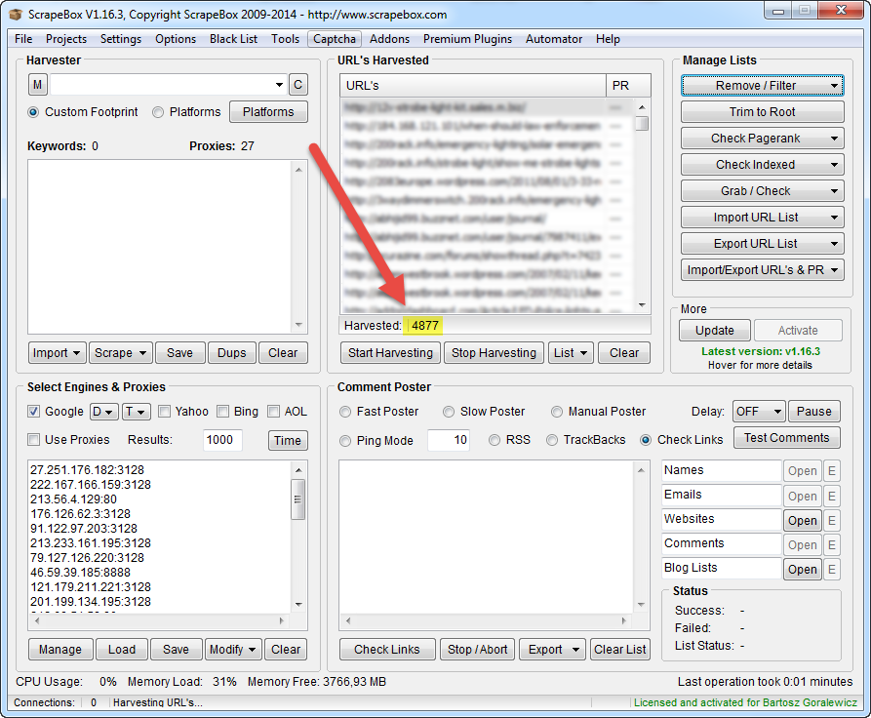Open the Projects menu

66,39
